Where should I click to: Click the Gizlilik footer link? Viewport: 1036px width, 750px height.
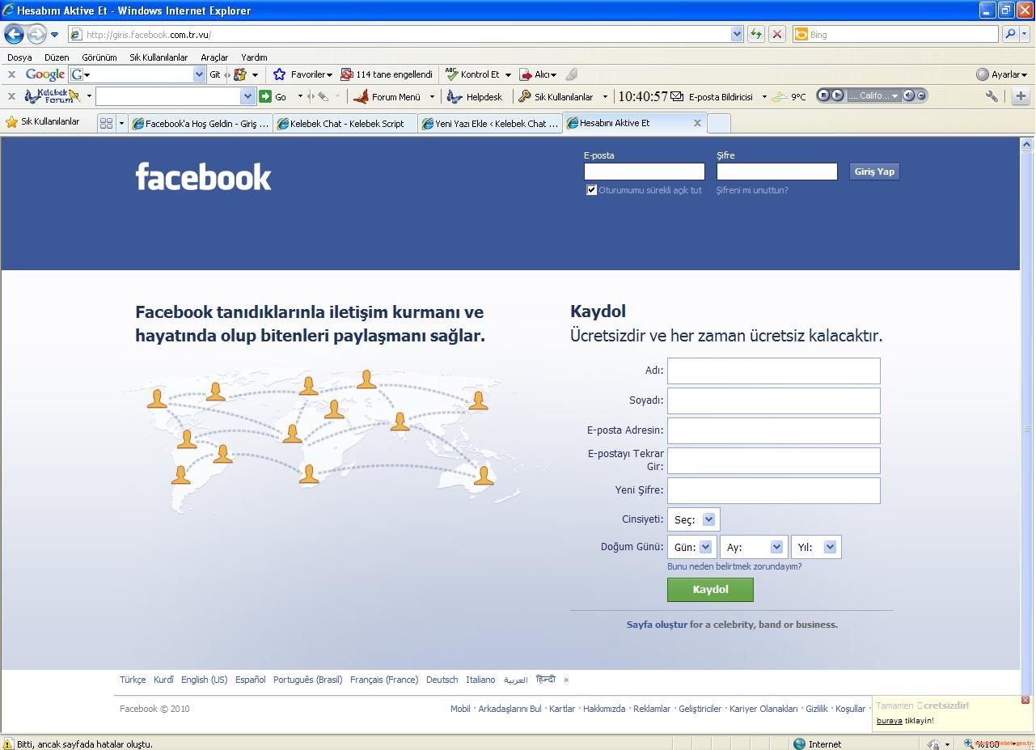click(817, 709)
